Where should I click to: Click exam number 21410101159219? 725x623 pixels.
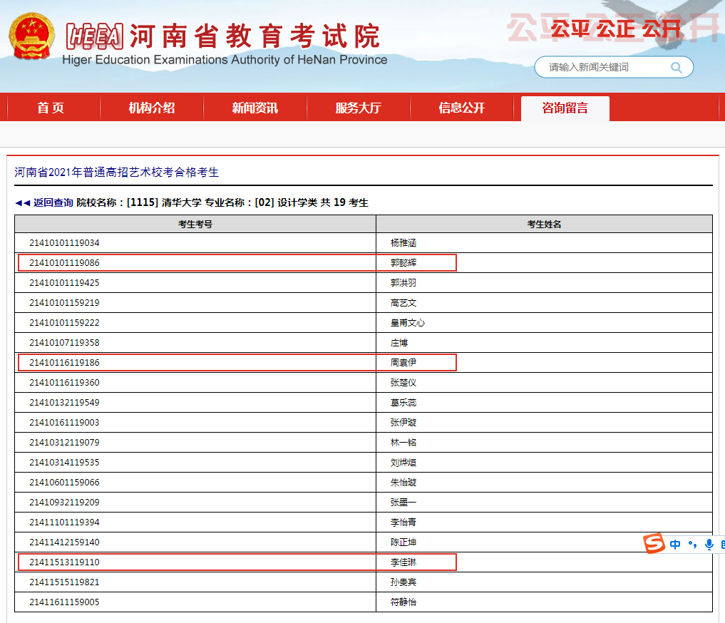point(64,303)
